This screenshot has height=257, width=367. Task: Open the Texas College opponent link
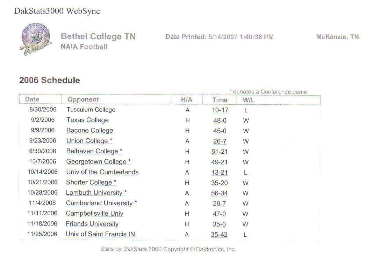87,120
